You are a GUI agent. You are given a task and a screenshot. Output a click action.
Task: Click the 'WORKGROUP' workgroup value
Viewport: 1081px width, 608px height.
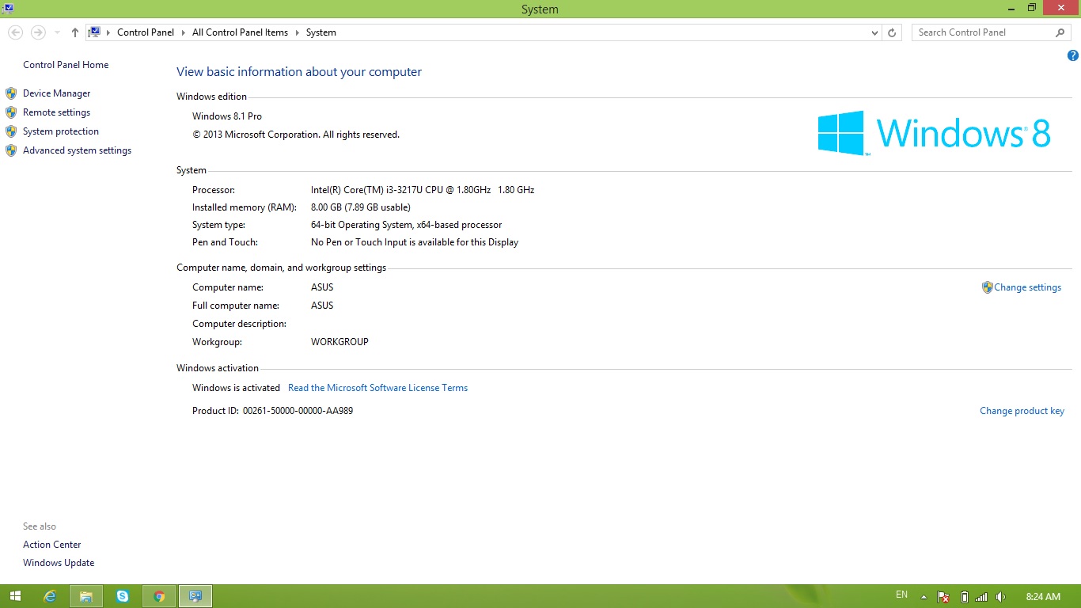point(339,342)
